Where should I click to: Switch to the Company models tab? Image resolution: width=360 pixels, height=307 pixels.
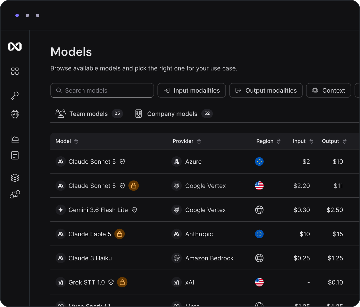pos(174,114)
